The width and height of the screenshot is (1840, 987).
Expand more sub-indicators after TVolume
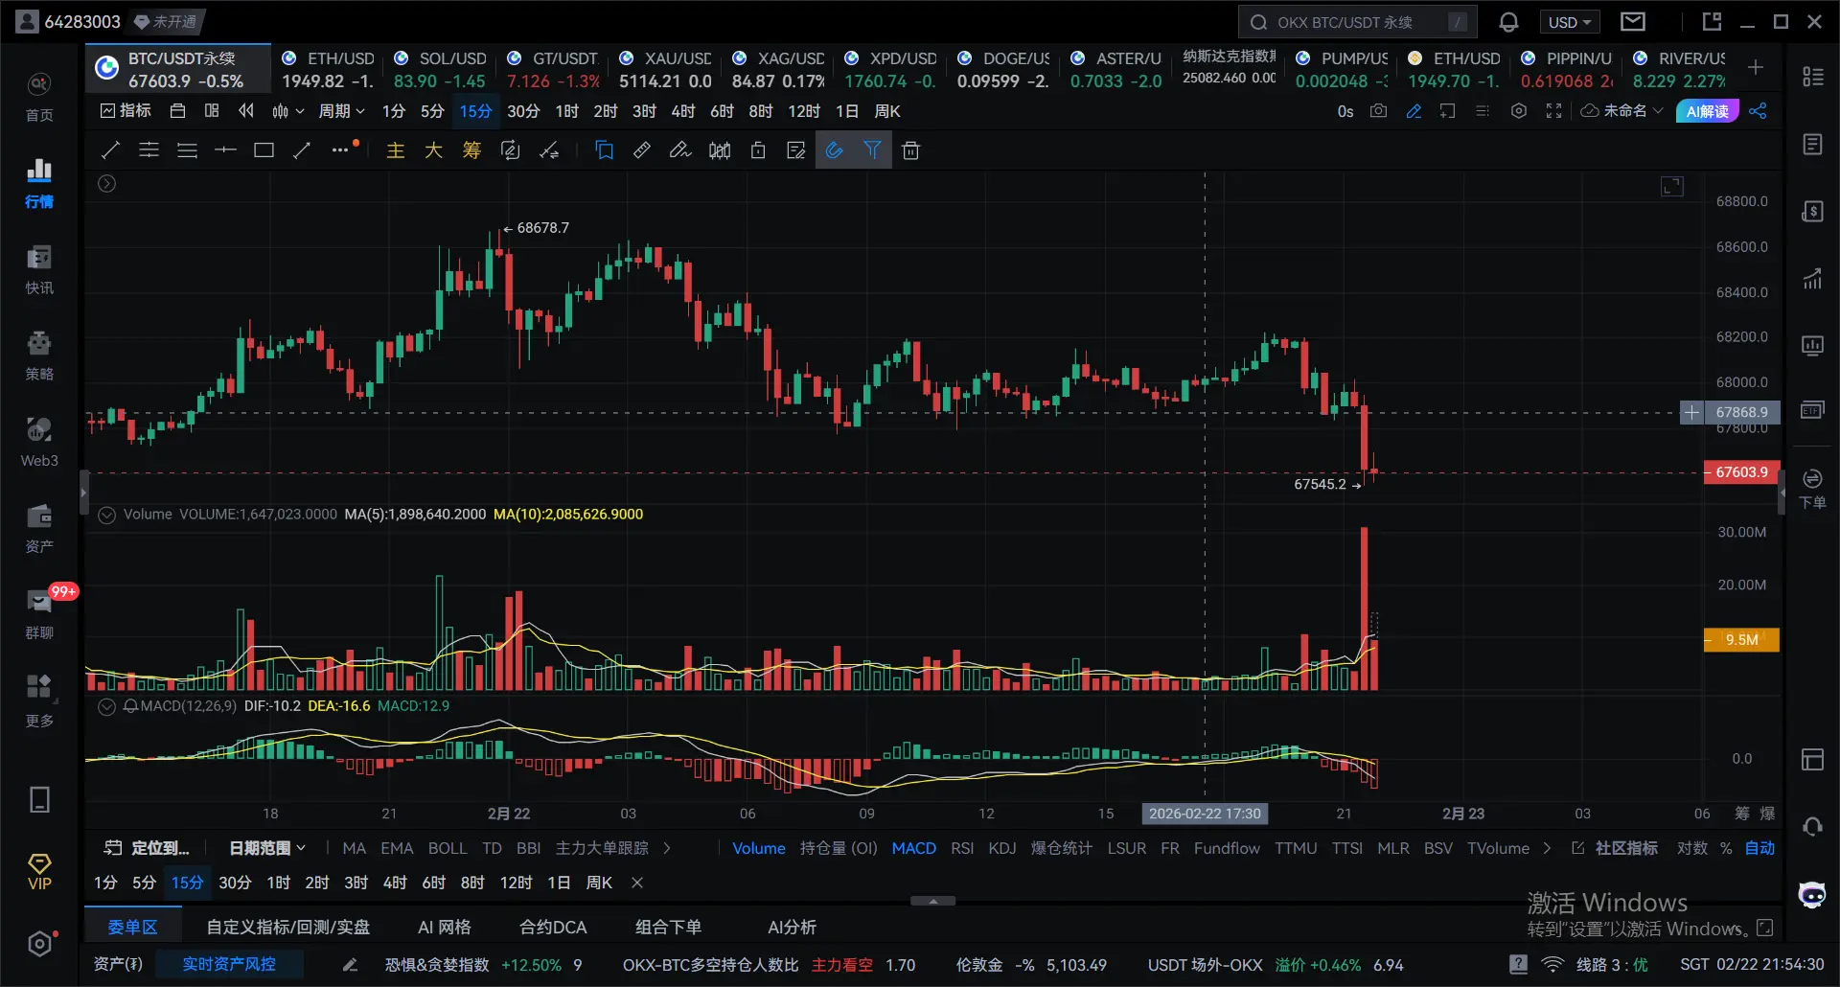[x=1547, y=848]
